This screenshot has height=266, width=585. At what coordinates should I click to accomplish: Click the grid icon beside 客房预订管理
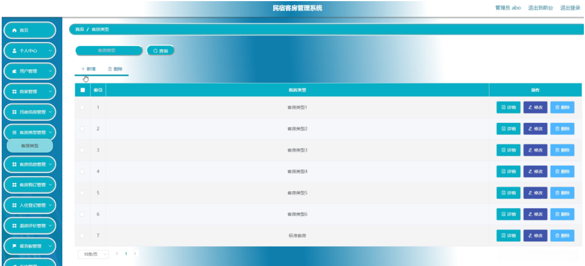15,185
